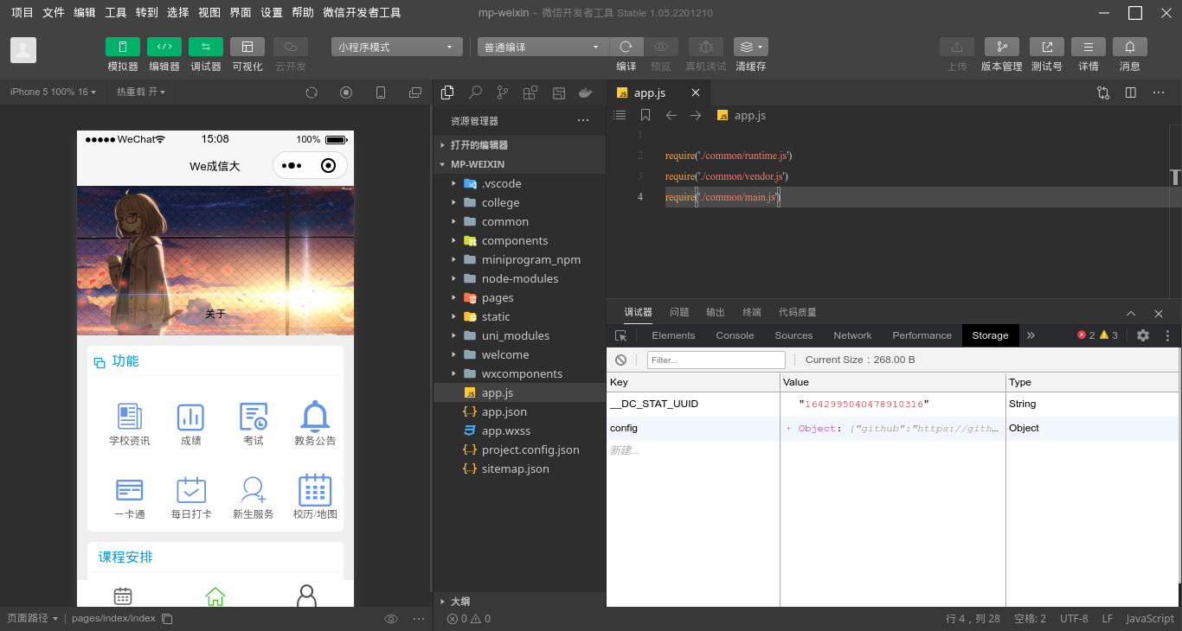Open the 详情 details panel icon
1182x631 pixels.
pos(1089,47)
